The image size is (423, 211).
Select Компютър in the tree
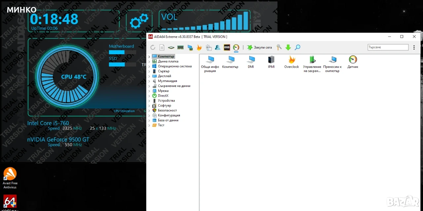pyautogui.click(x=166, y=57)
